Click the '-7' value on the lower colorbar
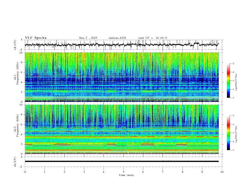250x193 pixels. [x=233, y=150]
